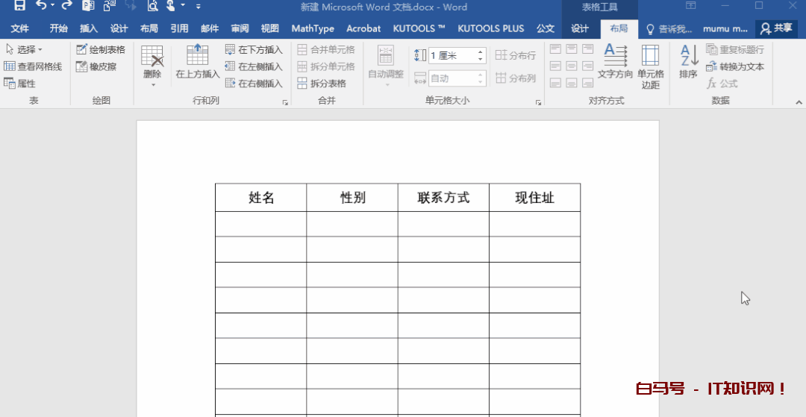
Task: Select the top-left cell alignment option
Action: (x=555, y=49)
